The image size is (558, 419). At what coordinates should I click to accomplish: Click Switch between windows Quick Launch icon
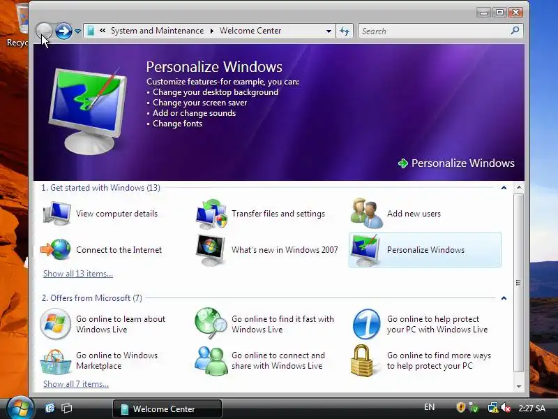pyautogui.click(x=66, y=408)
